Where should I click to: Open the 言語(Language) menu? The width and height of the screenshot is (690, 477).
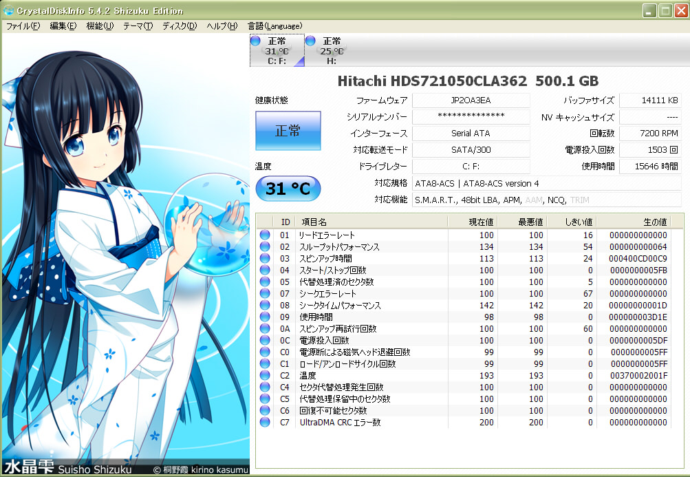(x=275, y=26)
